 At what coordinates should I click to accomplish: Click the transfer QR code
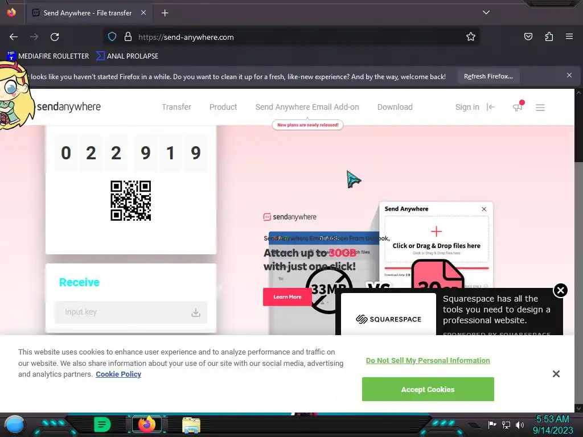pos(130,201)
